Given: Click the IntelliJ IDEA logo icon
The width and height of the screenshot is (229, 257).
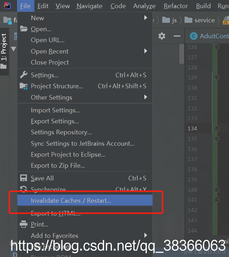Looking at the screenshot, I should (7, 6).
